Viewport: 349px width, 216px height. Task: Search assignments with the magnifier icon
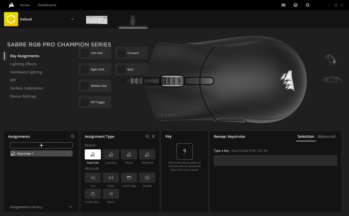(x=73, y=136)
